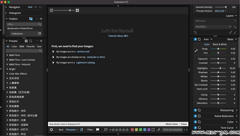
Task: Toggle the Noise Reduction panel enable switch
Action: 195,116
